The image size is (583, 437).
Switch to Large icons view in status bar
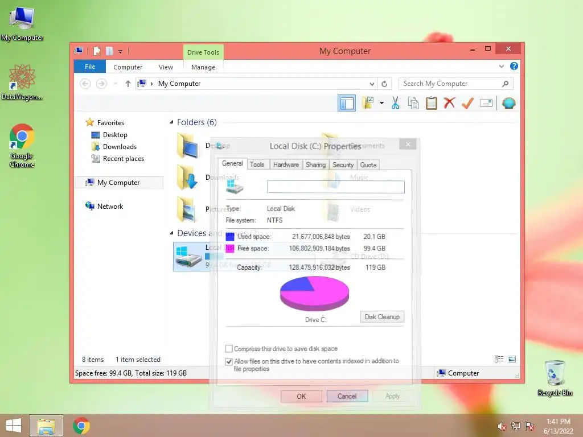click(512, 359)
